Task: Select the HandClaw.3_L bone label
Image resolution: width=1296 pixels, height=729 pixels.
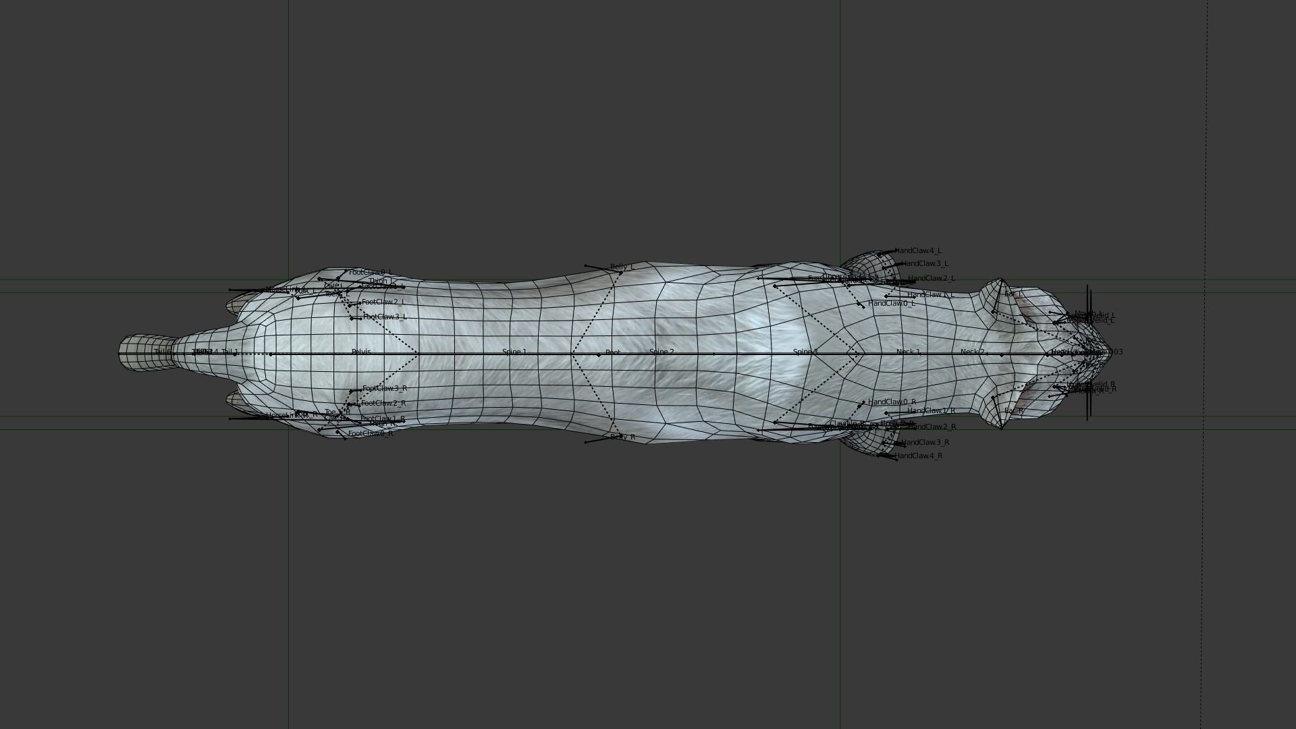Action: [x=925, y=263]
